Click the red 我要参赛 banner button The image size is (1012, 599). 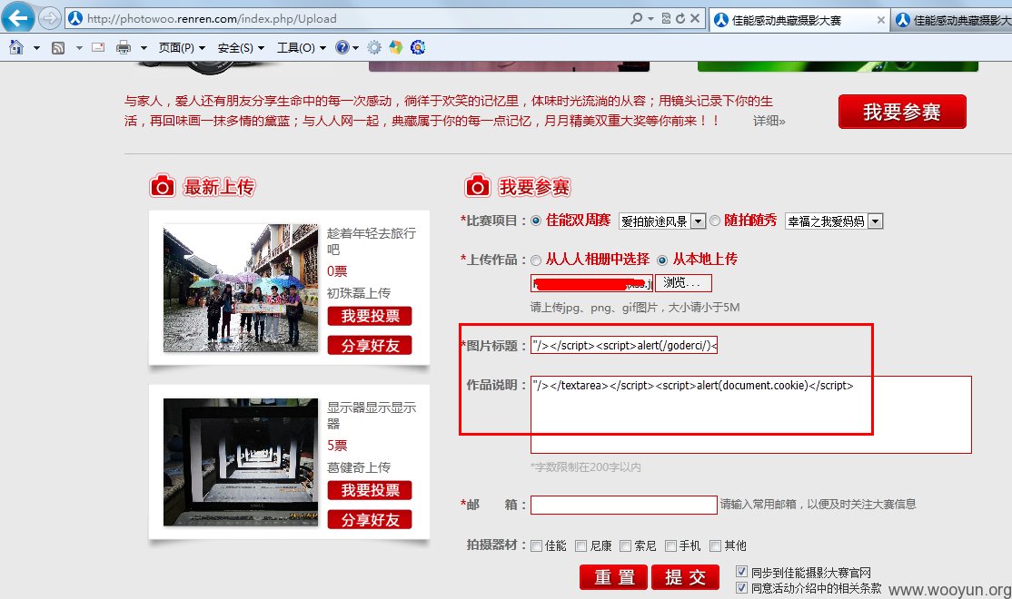(x=902, y=112)
